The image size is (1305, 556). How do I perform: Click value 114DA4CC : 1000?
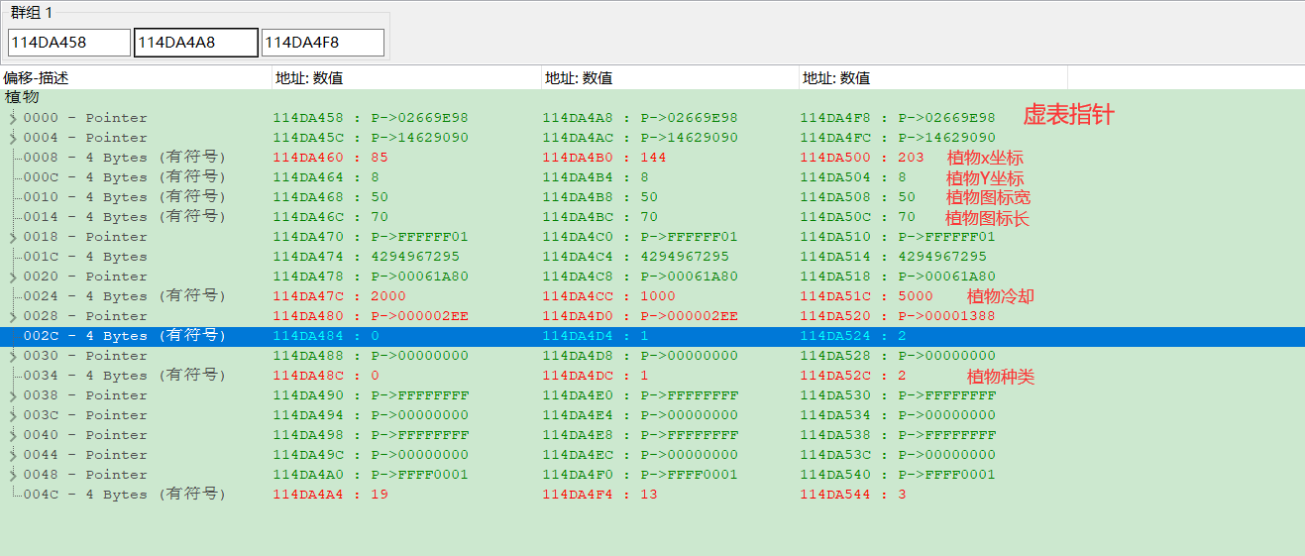click(x=608, y=296)
